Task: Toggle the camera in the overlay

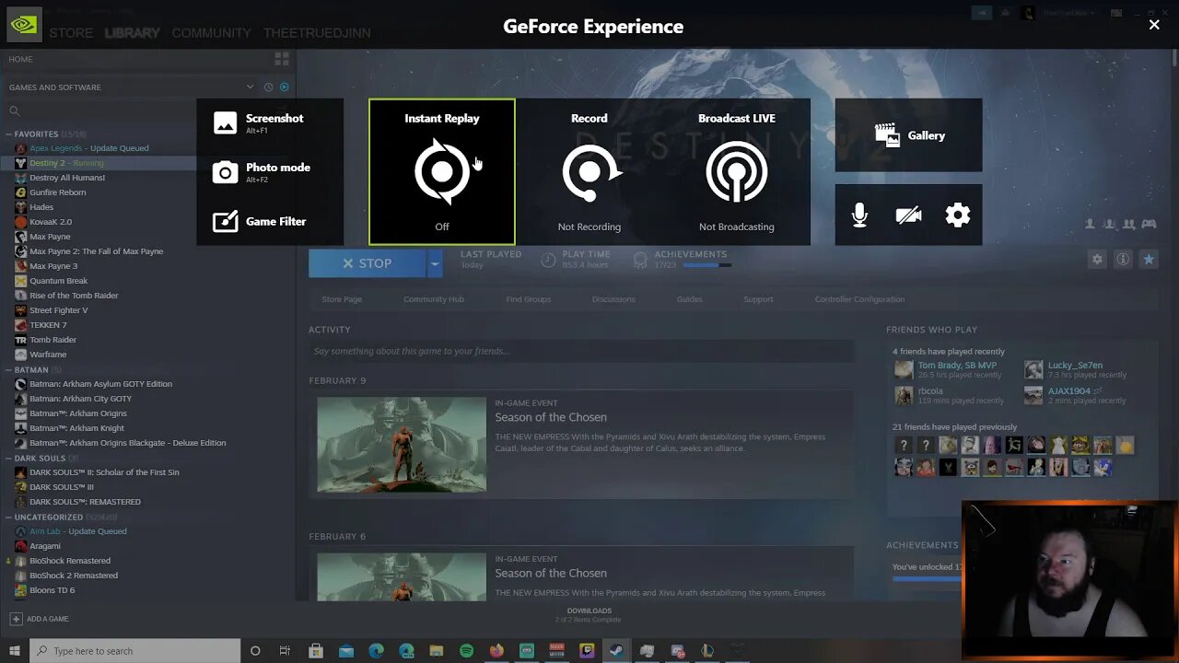Action: (908, 215)
